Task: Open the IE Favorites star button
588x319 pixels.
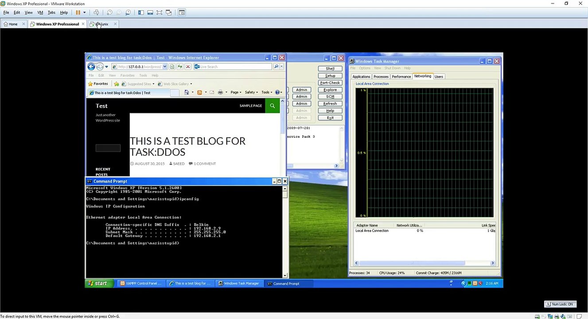Action: (x=98, y=84)
